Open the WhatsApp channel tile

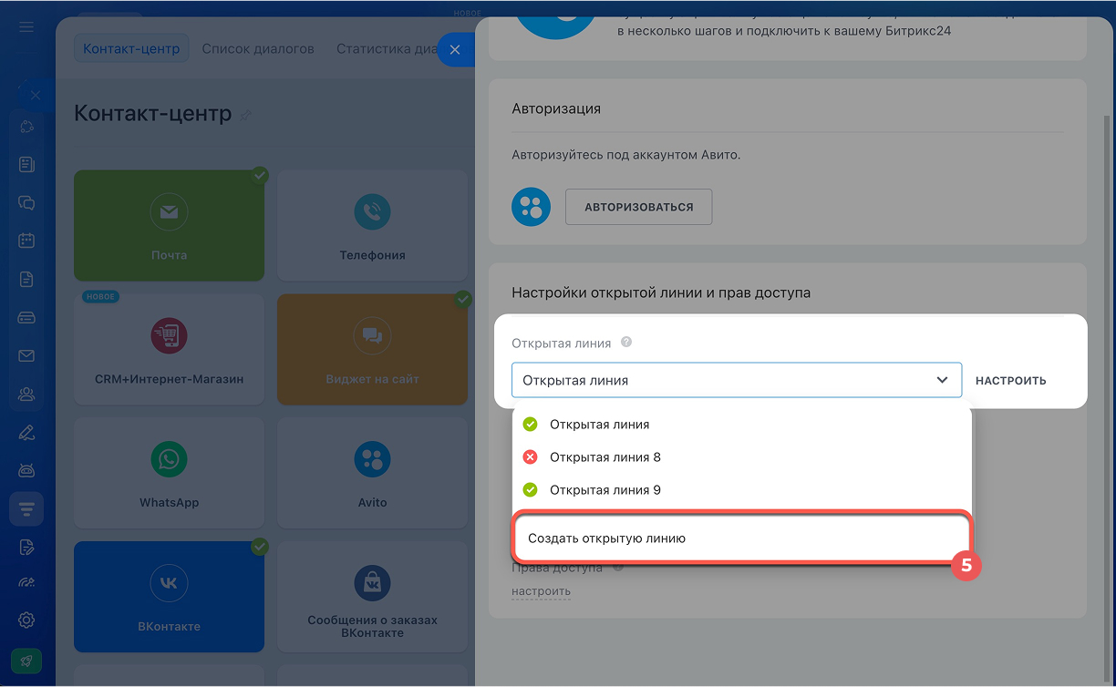click(x=169, y=473)
